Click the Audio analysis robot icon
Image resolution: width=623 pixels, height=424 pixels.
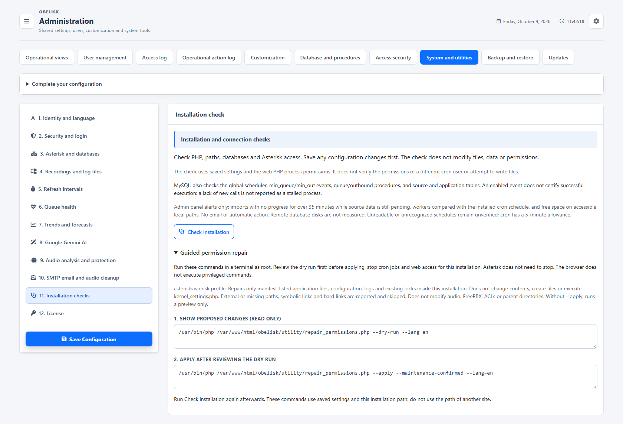coord(34,260)
